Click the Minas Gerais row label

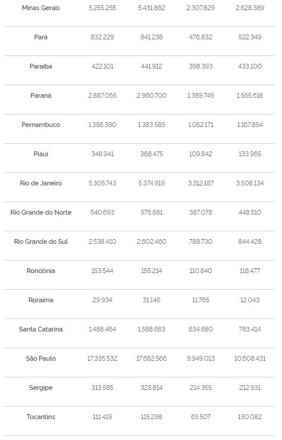(41, 8)
